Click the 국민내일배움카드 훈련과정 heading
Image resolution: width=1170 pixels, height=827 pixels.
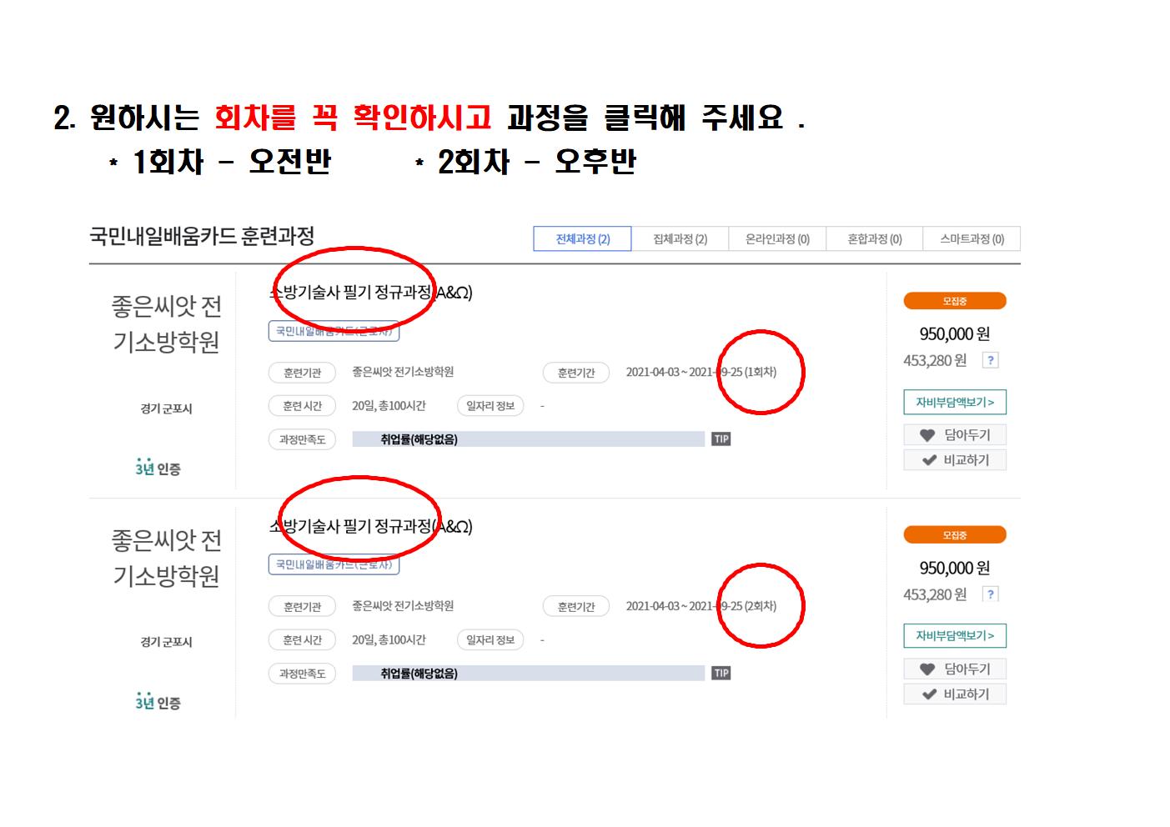point(202,236)
